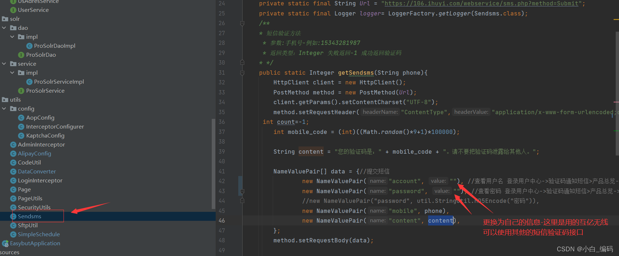619x256 pixels.
Task: Click the yellow warning stripe on error bar
Action: [616, 20]
